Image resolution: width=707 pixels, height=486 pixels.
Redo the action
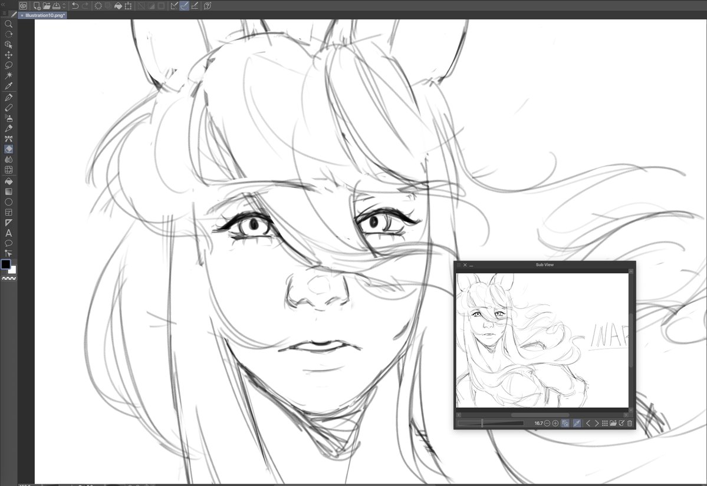click(86, 6)
